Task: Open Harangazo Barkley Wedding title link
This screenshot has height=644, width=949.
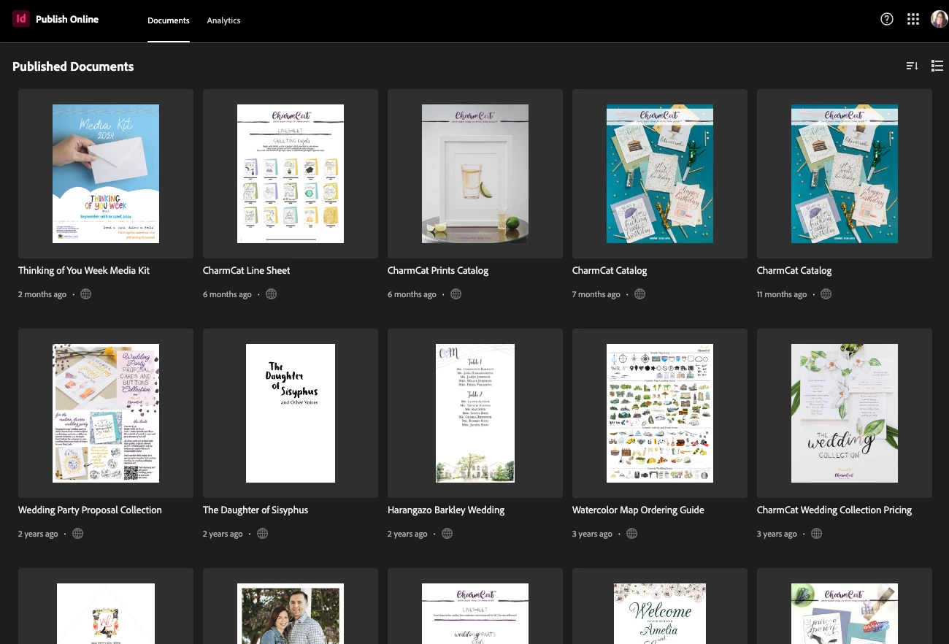Action: coord(446,510)
